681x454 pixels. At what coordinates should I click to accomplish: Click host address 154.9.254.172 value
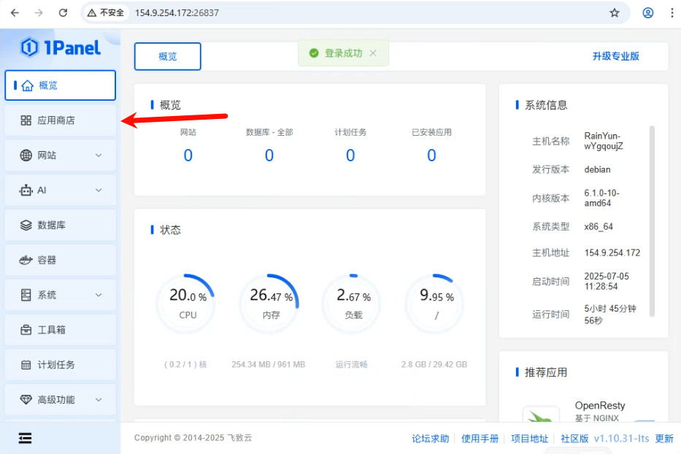(612, 253)
